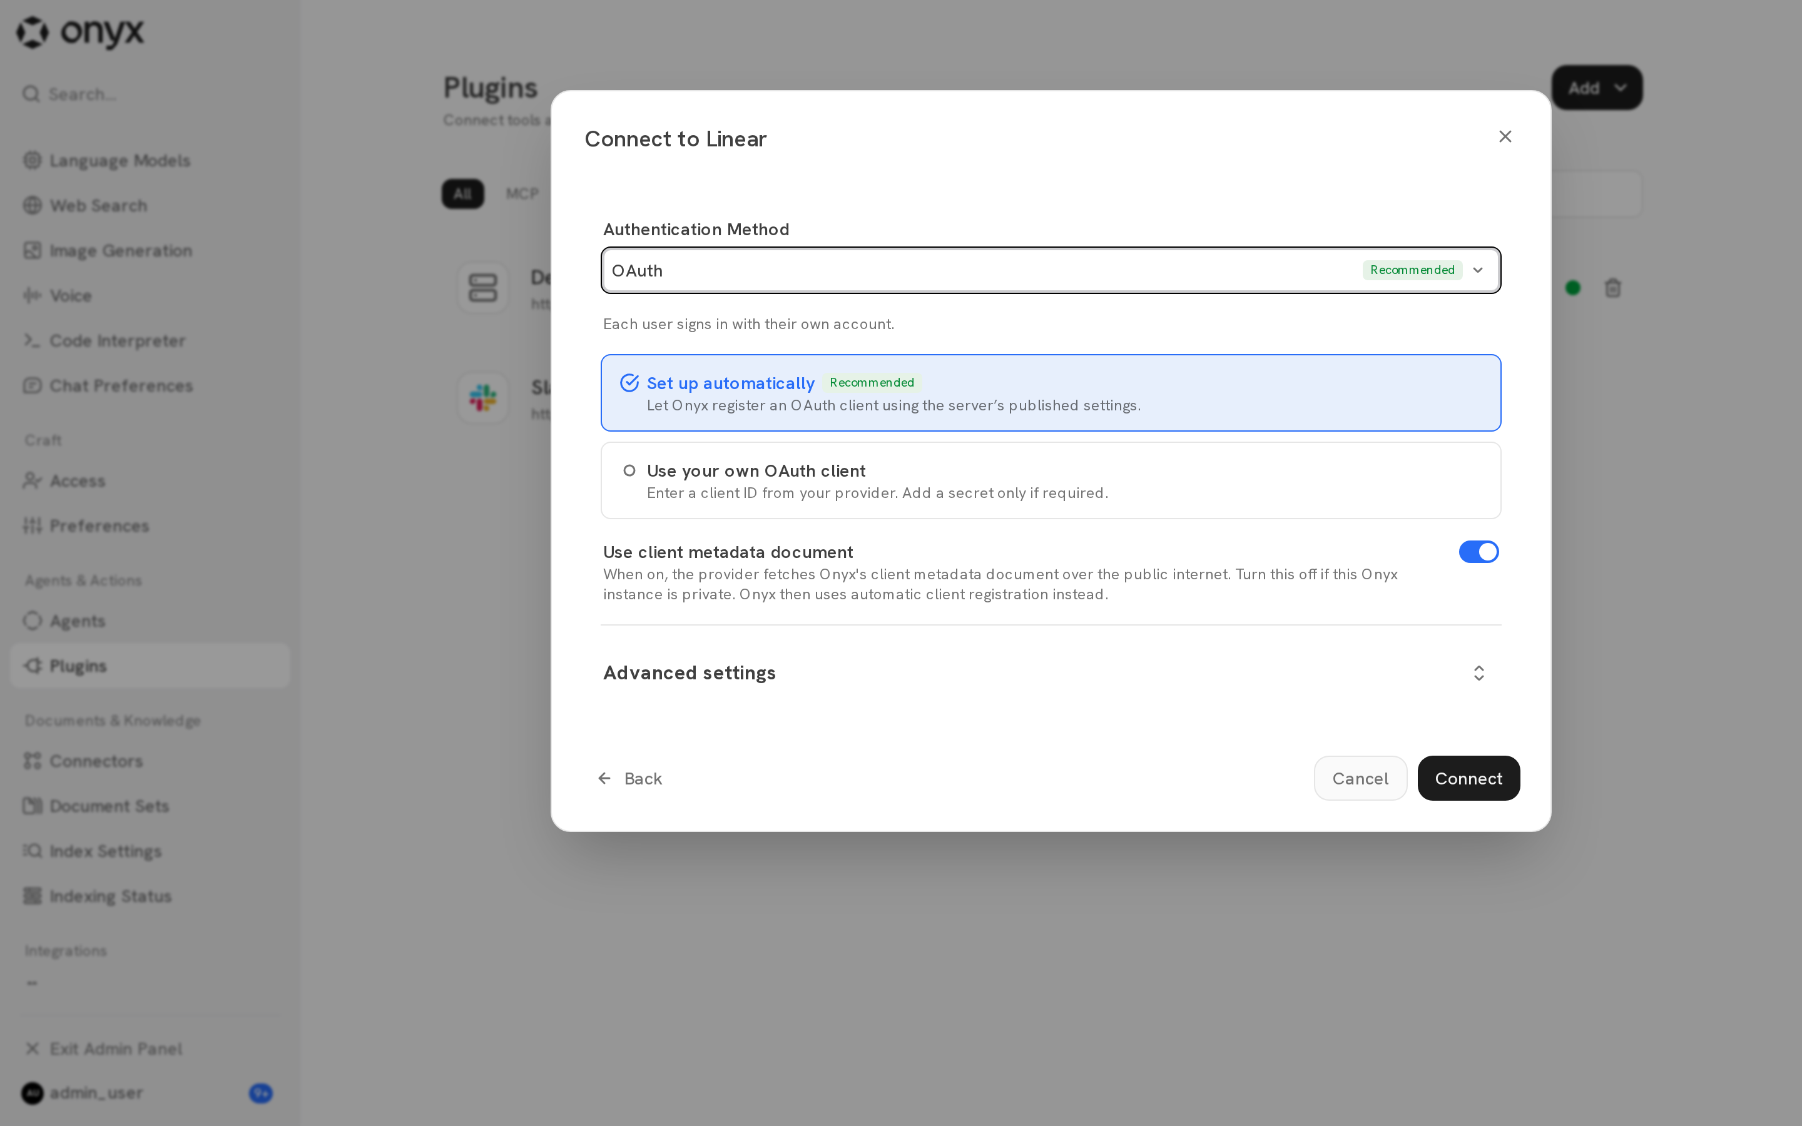Open the Access page
The width and height of the screenshot is (1802, 1126).
[149, 480]
